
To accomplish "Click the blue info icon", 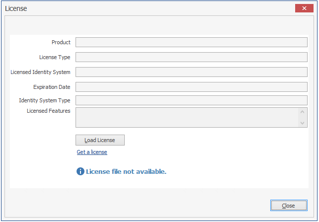I will (x=80, y=171).
